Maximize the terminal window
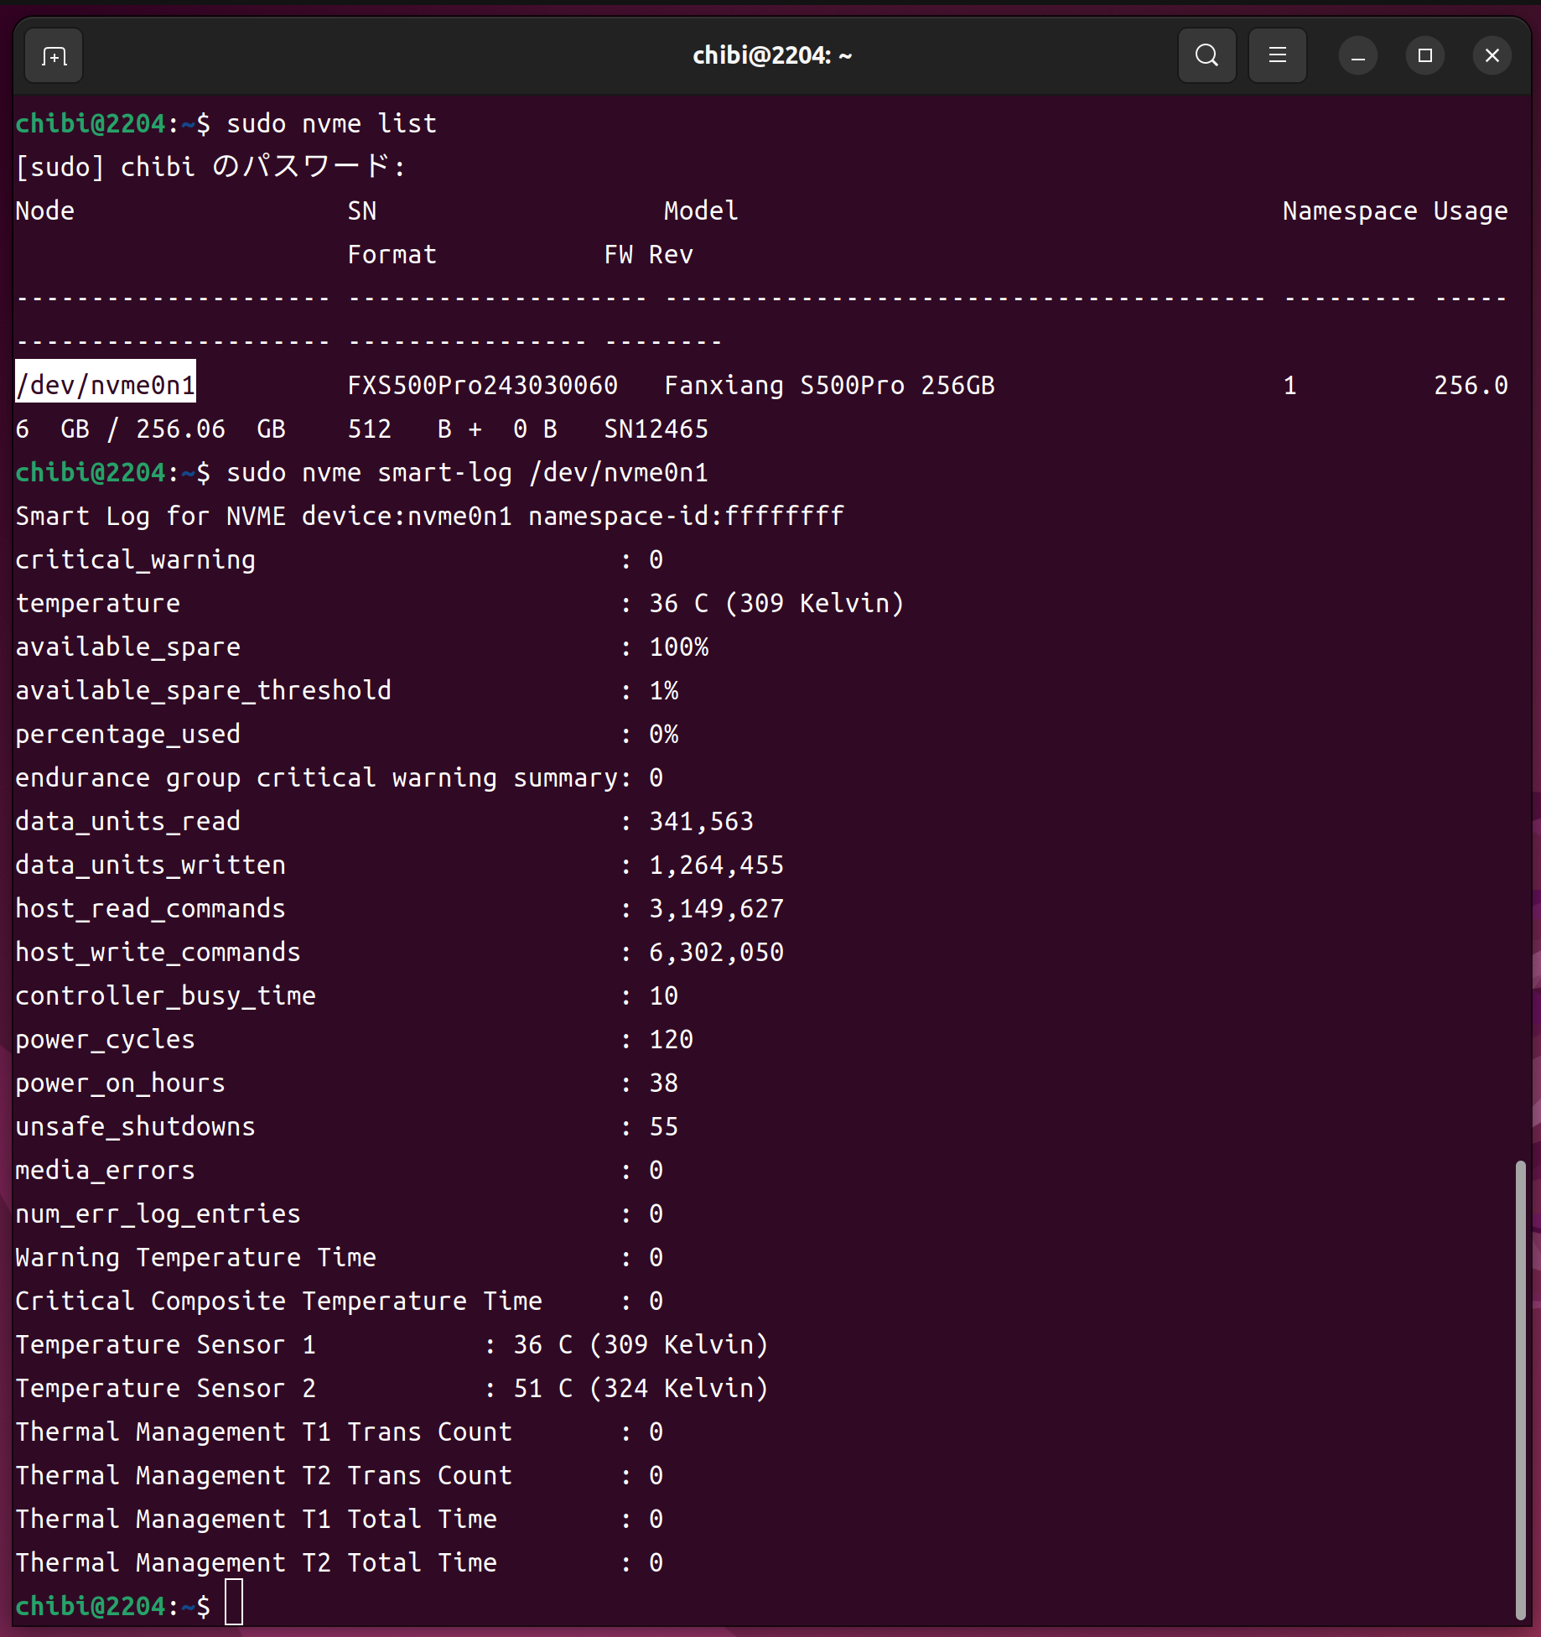The height and width of the screenshot is (1637, 1541). [x=1424, y=56]
